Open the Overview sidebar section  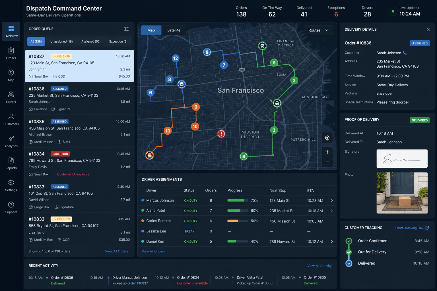tap(11, 32)
